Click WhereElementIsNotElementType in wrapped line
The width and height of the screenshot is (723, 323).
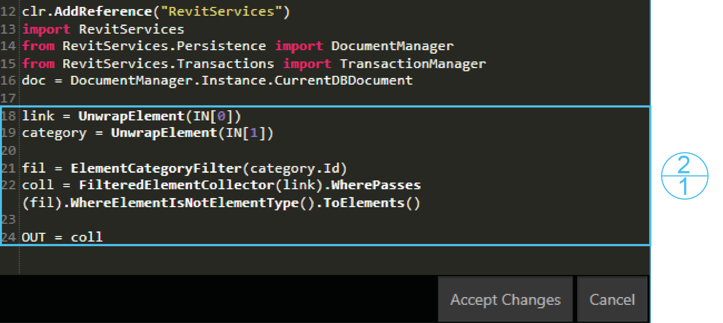click(184, 203)
